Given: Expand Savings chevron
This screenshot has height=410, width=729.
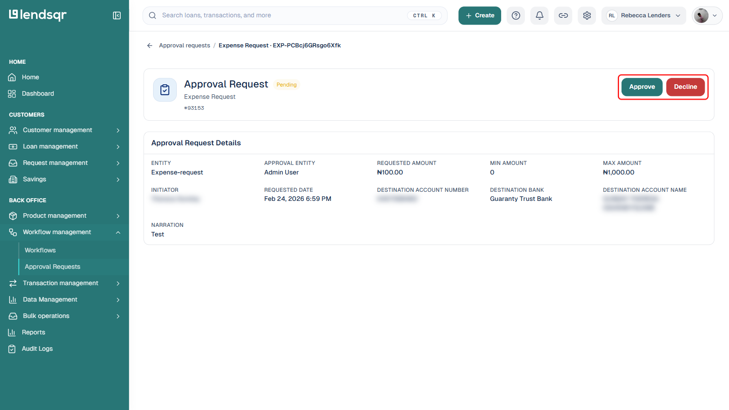Looking at the screenshot, I should coord(118,179).
